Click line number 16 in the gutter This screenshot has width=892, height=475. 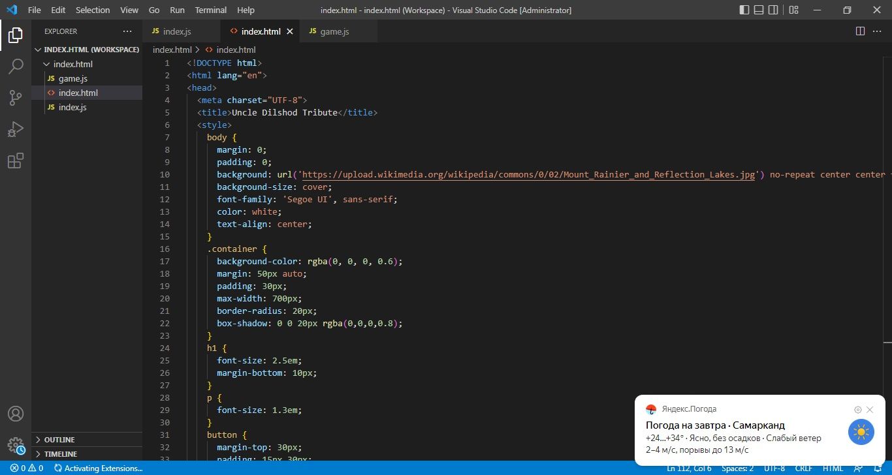coord(165,249)
